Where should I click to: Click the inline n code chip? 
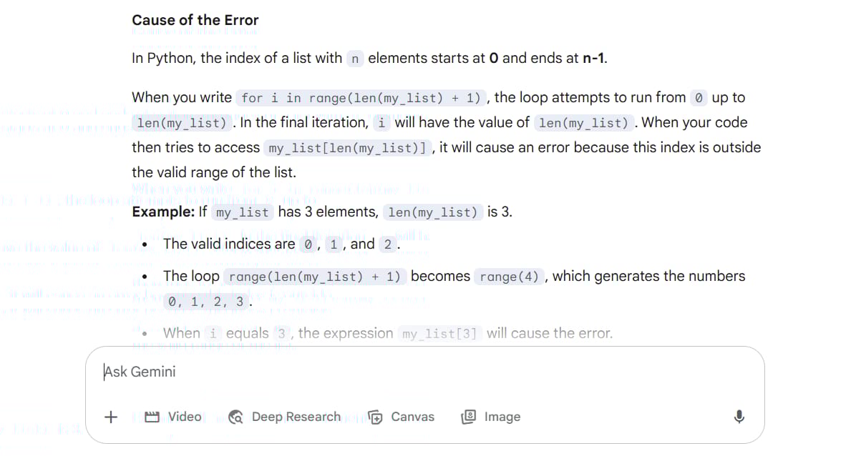pyautogui.click(x=355, y=59)
